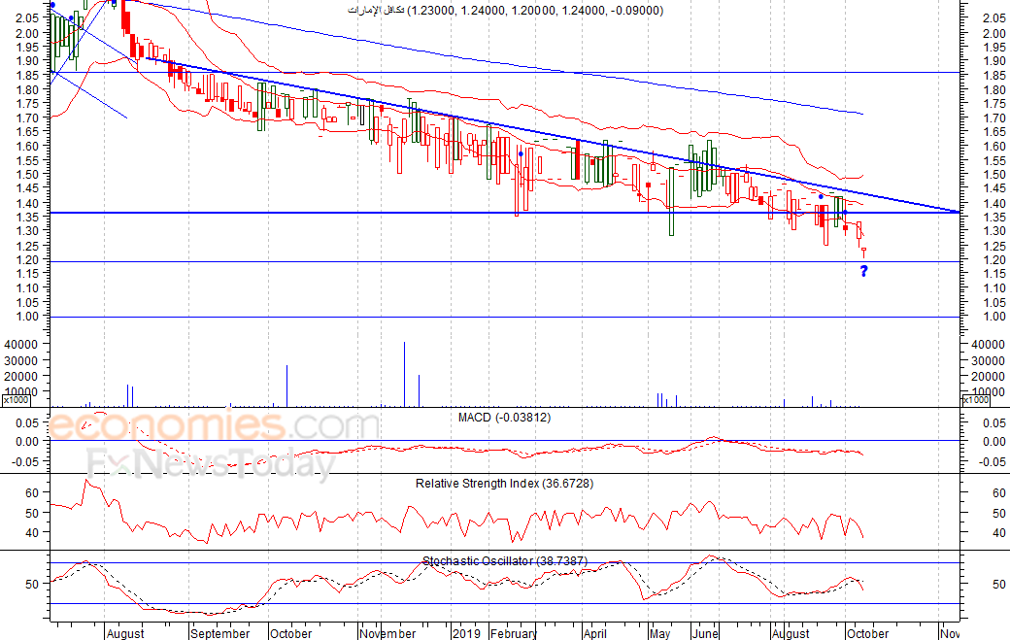Click the September label on the time axis
Image resolution: width=1010 pixels, height=640 pixels.
[x=220, y=633]
